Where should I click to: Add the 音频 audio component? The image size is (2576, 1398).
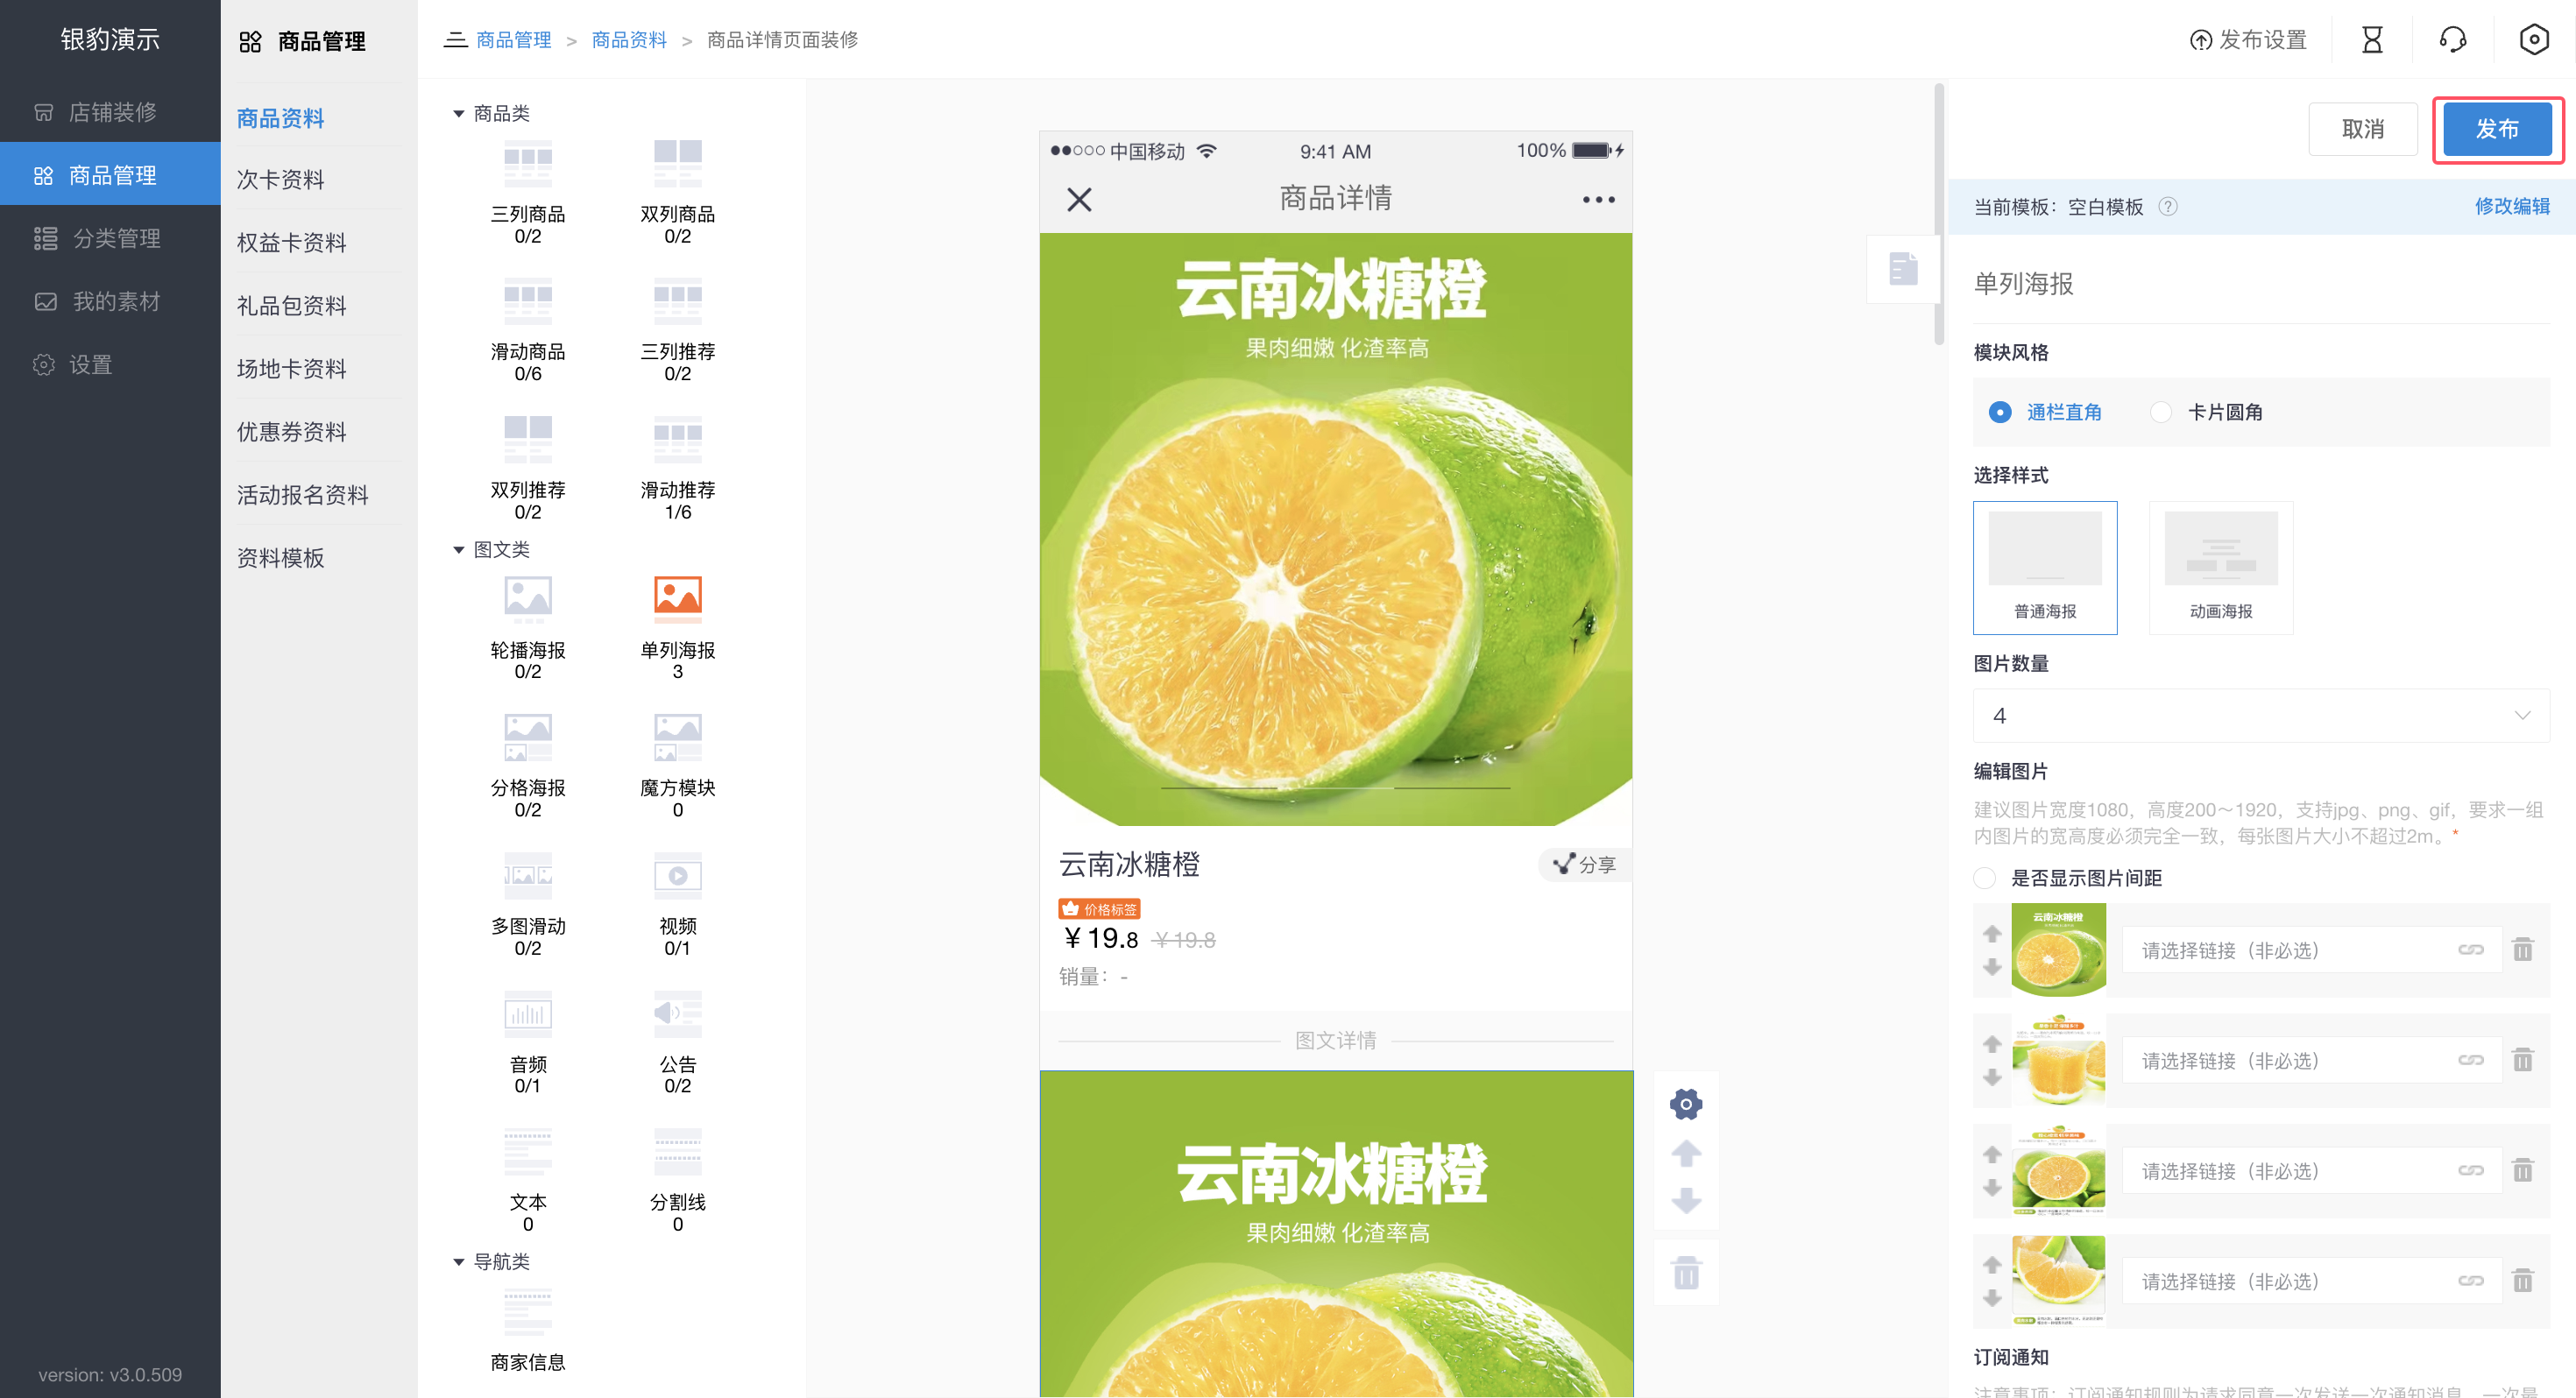tap(527, 1042)
